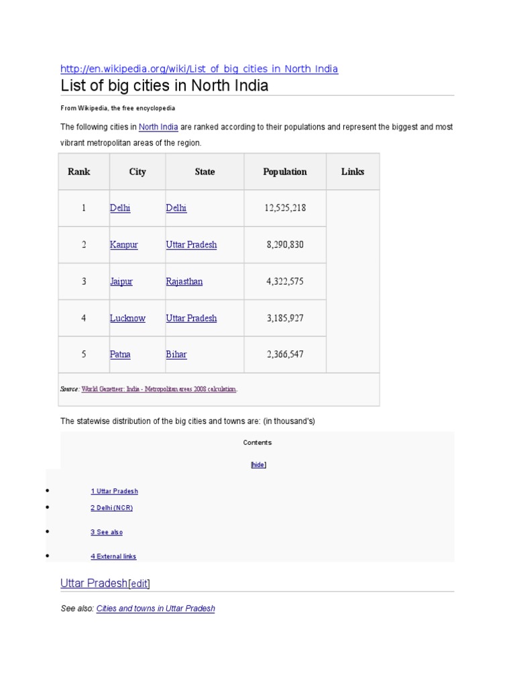
Task: Go to contents item 3 See also
Action: (x=107, y=532)
